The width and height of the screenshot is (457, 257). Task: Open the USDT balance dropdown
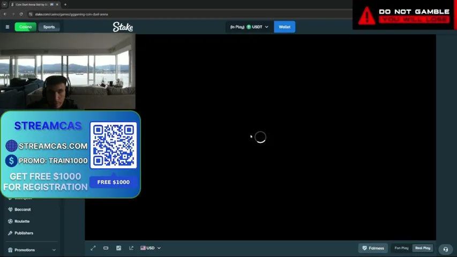click(250, 27)
